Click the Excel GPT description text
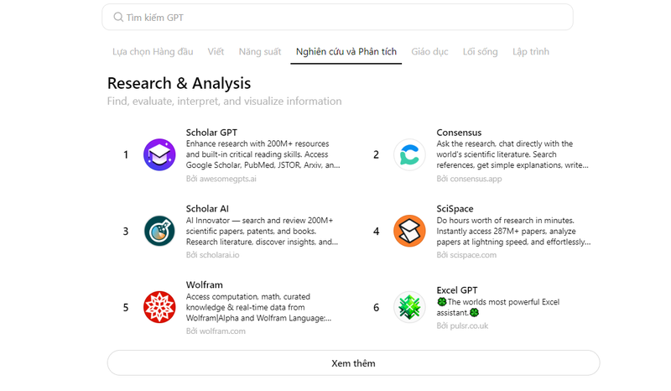Image resolution: width=671 pixels, height=391 pixels. point(498,307)
